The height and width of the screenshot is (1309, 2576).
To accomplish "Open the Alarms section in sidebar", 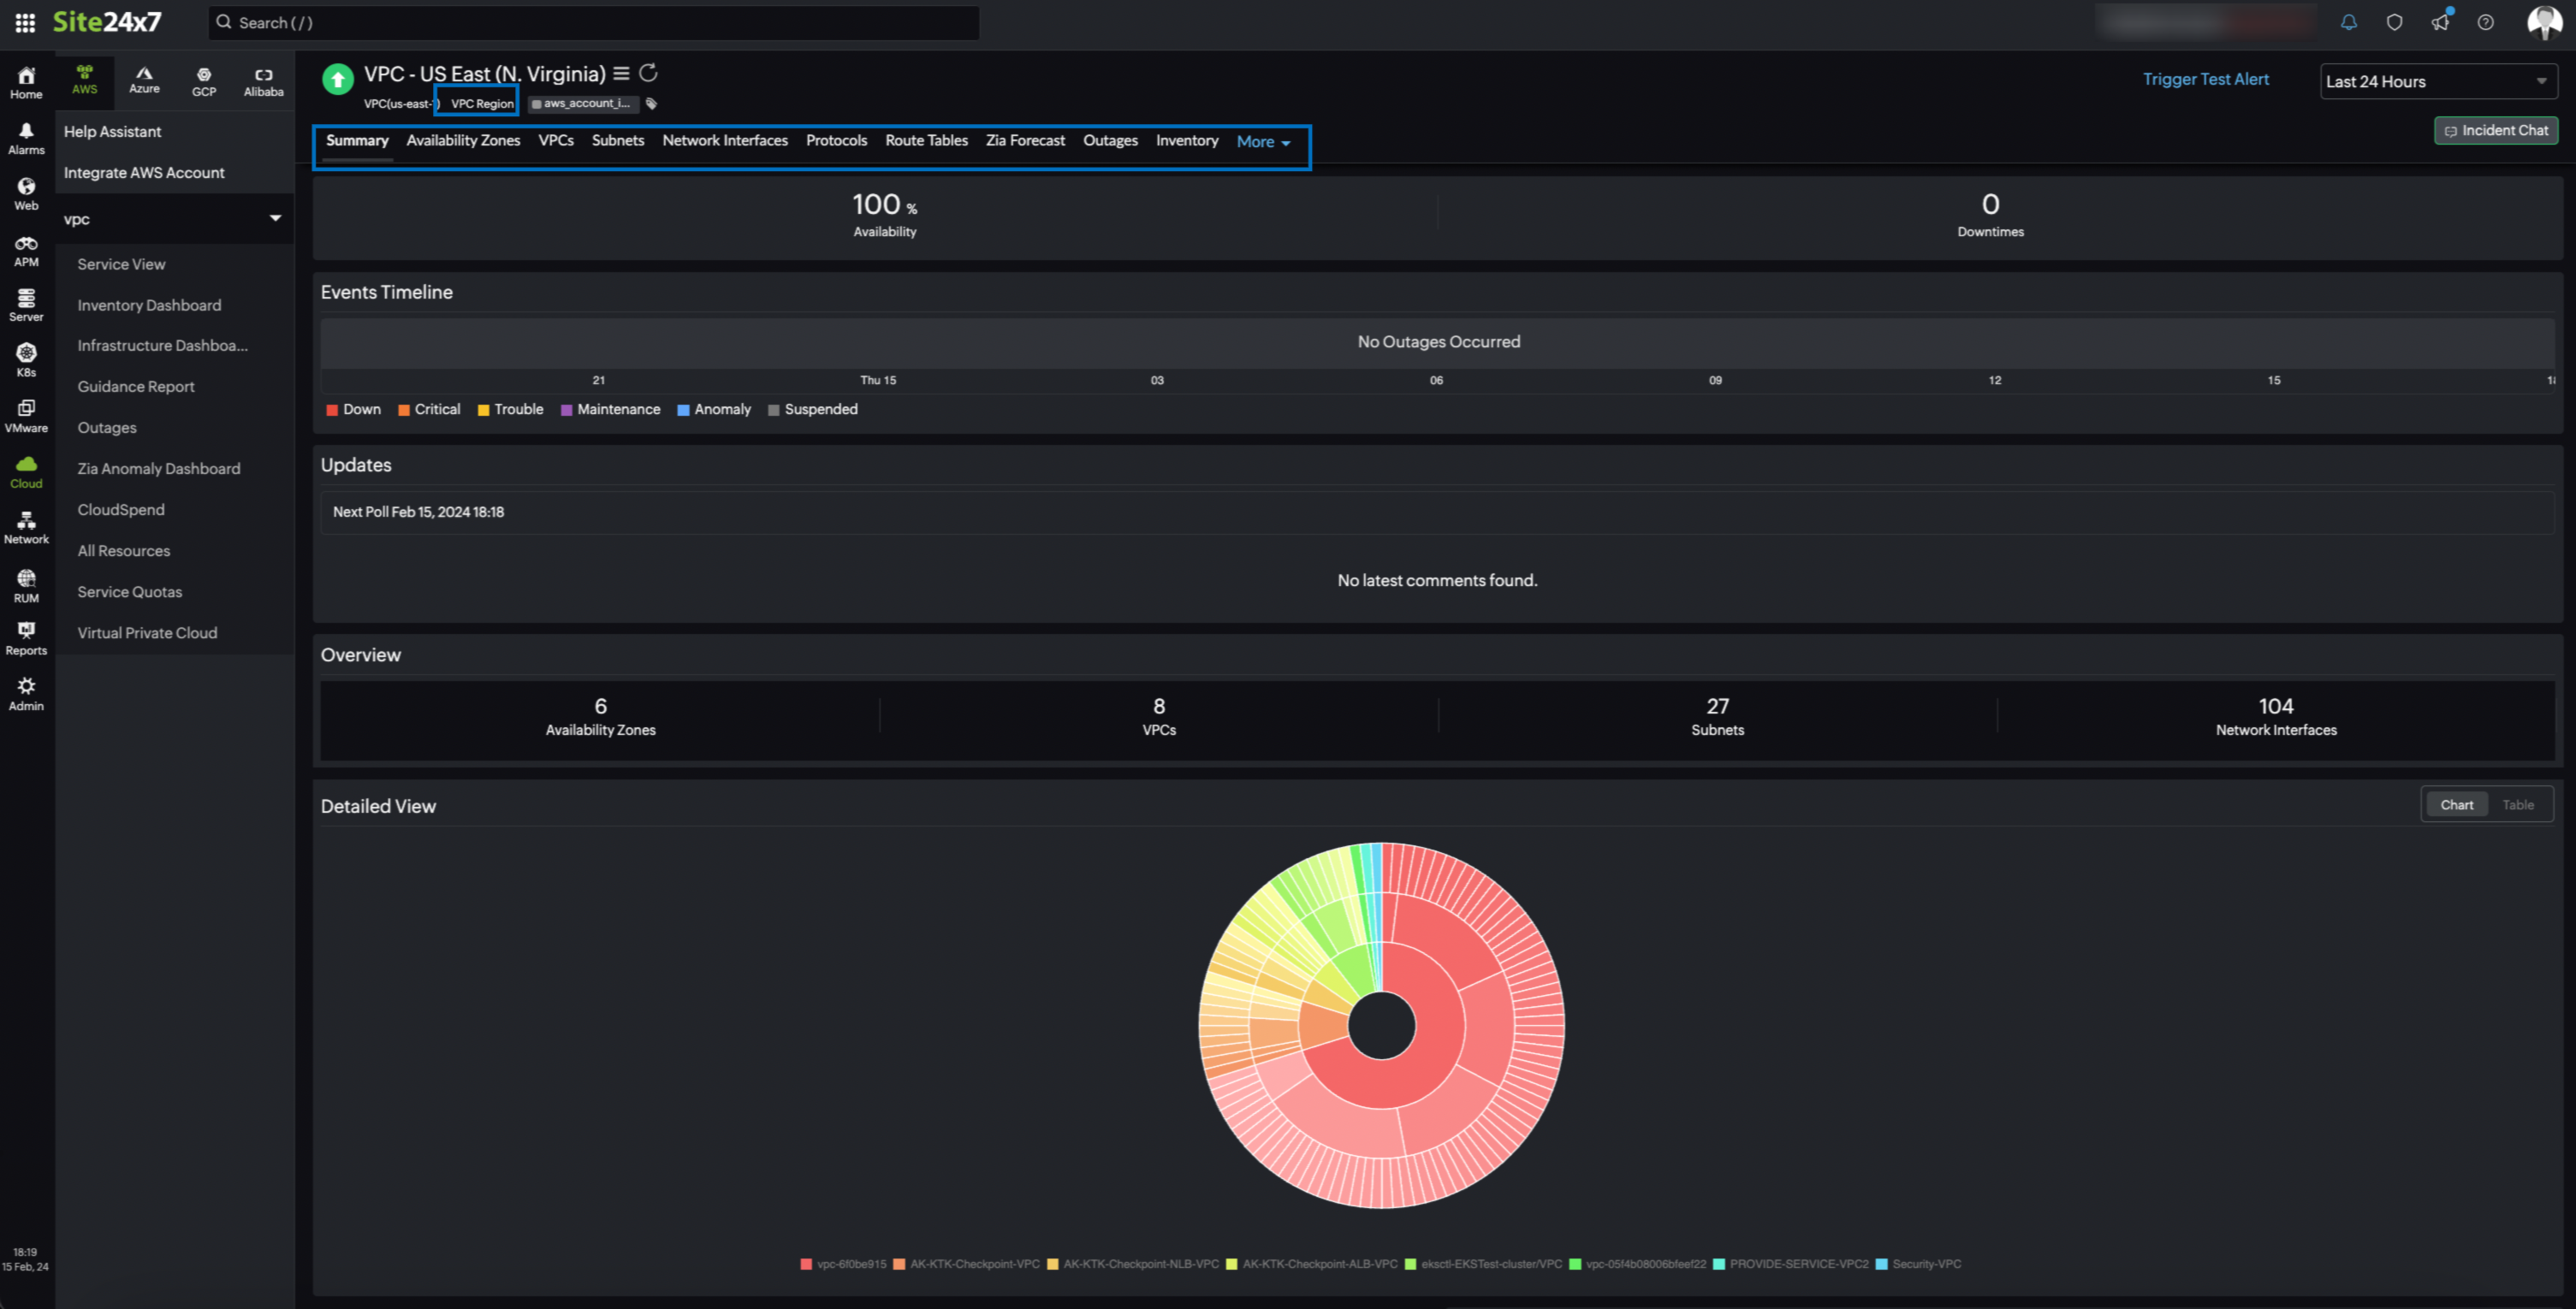I will point(26,138).
